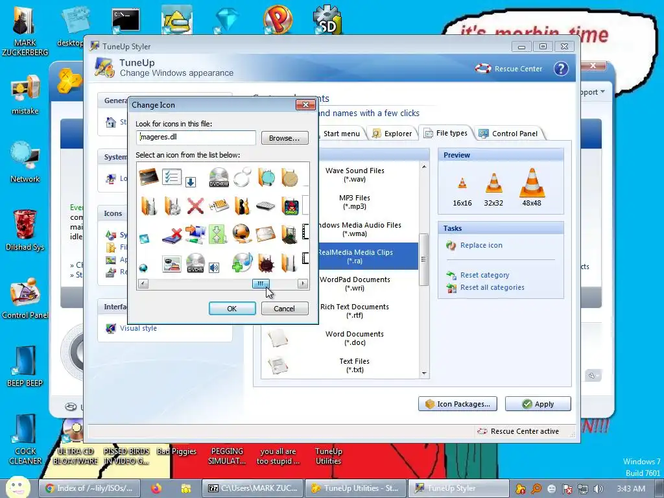
Task: Select Wave Sound Files (*.wav) entry
Action: click(355, 174)
